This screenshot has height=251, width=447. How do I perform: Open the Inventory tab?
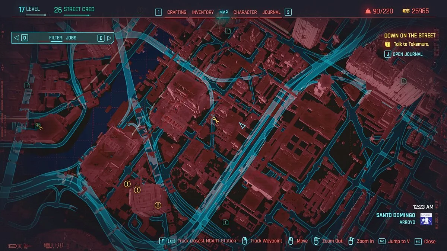click(x=203, y=12)
